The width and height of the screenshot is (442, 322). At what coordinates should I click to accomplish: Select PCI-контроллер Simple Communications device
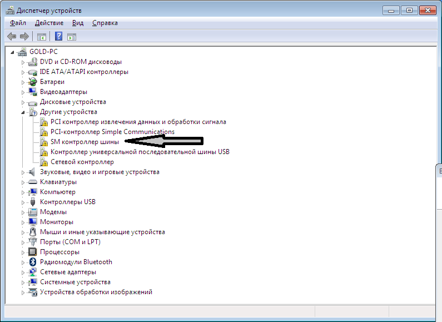pos(112,132)
